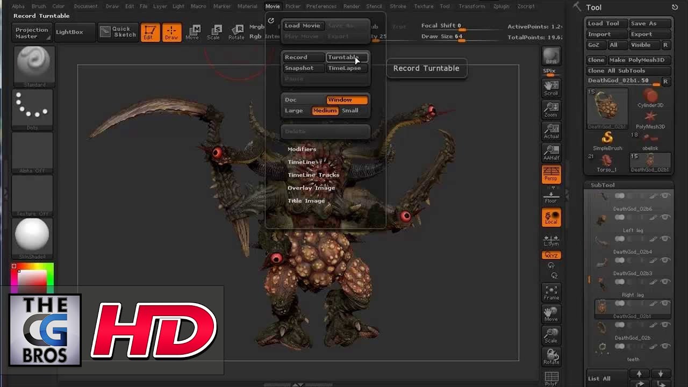This screenshot has width=688, height=387.
Task: Click the Movie palette dock circle icon
Action: point(271,21)
